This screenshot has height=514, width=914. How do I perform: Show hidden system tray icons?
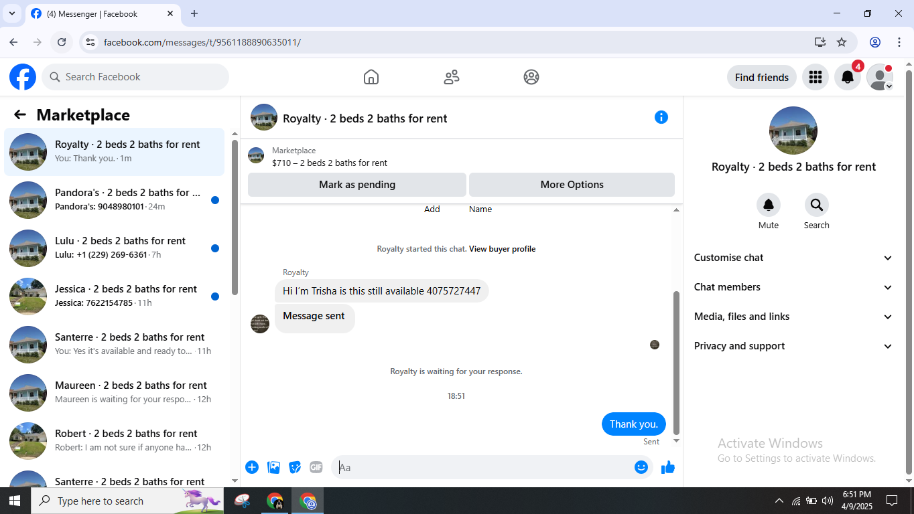pyautogui.click(x=779, y=501)
